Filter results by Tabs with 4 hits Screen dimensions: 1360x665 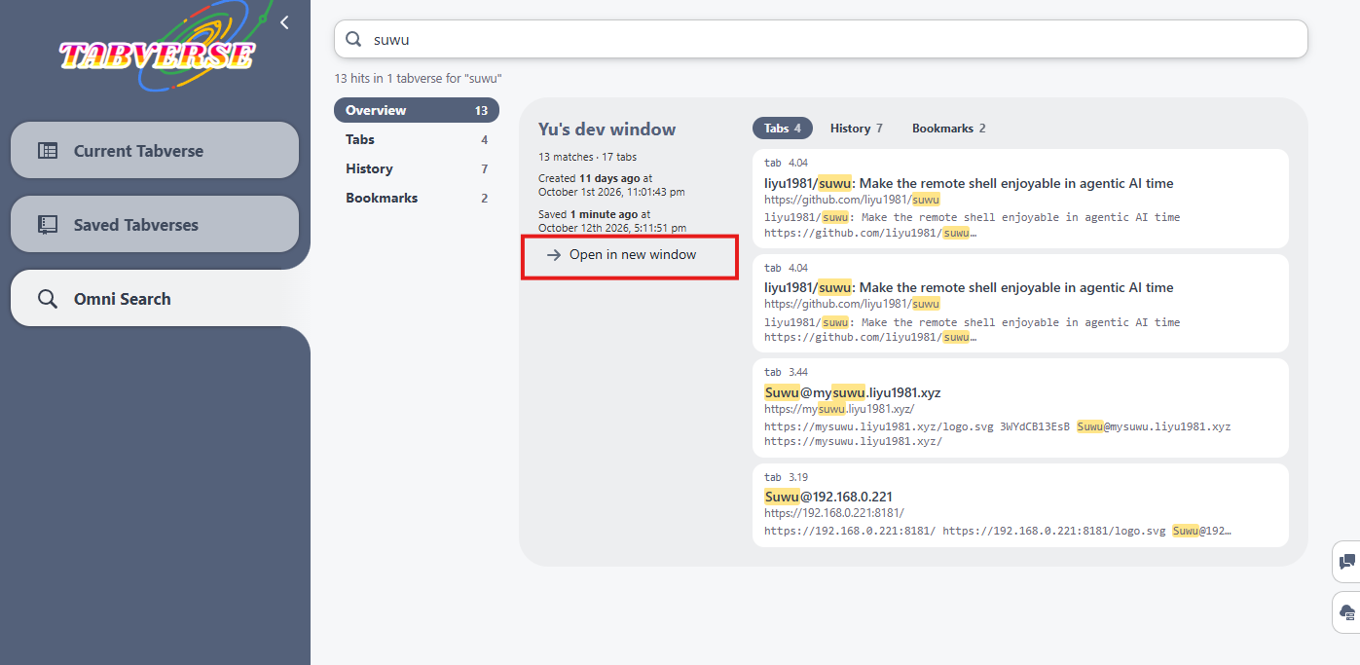[x=417, y=139]
